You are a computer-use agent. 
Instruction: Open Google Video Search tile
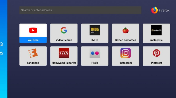(x=64, y=33)
